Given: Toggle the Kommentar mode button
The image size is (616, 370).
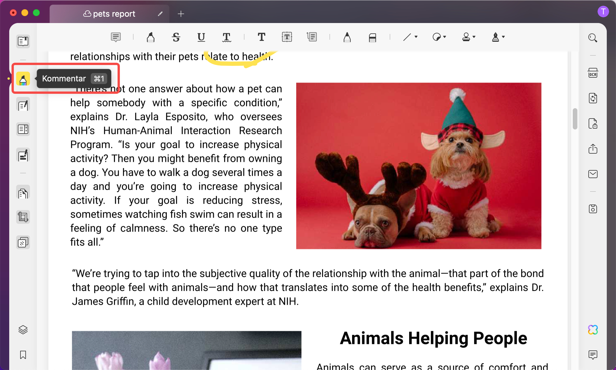Looking at the screenshot, I should 23,79.
